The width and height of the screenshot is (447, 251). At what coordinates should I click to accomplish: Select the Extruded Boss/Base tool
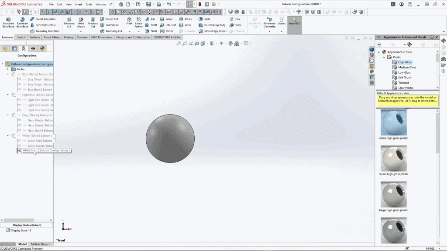(x=8, y=23)
